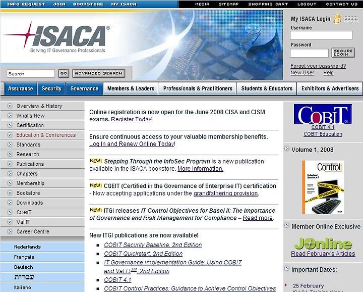
Task: Open Media in top bar
Action: pyautogui.click(x=202, y=4)
